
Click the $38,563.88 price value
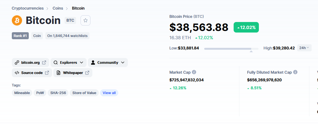point(199,27)
